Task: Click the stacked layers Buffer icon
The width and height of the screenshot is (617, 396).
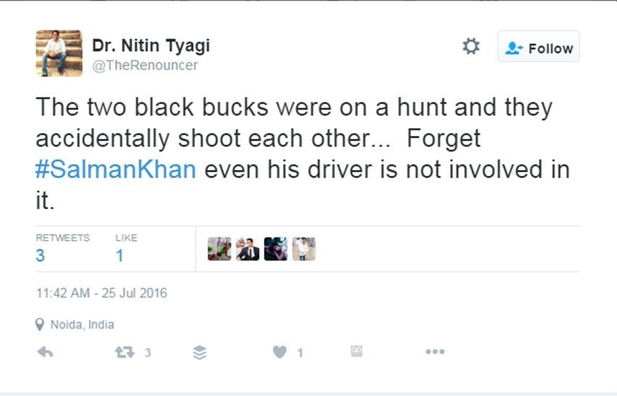Action: 200,352
